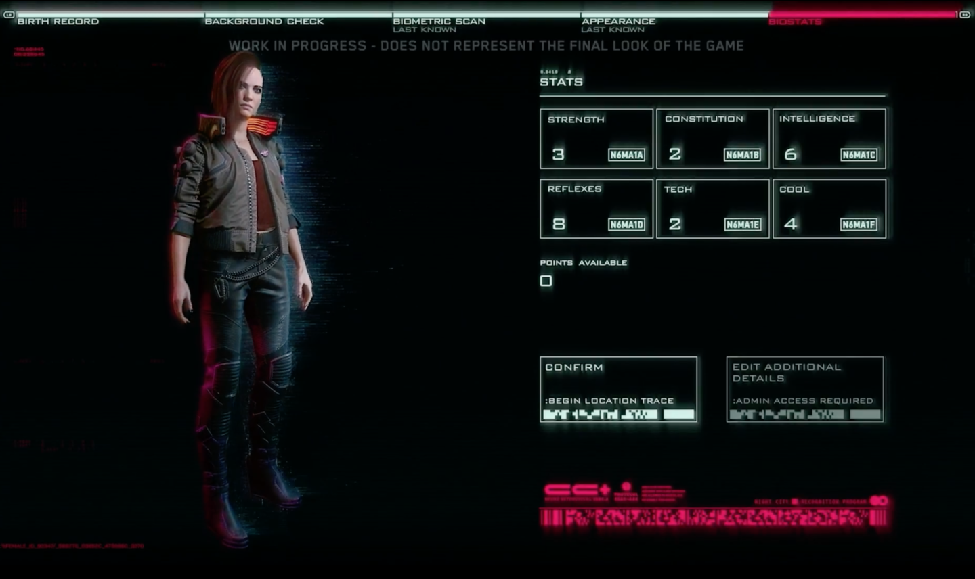Click the N6MA1D code tag
The height and width of the screenshot is (579, 975).
pyautogui.click(x=626, y=225)
